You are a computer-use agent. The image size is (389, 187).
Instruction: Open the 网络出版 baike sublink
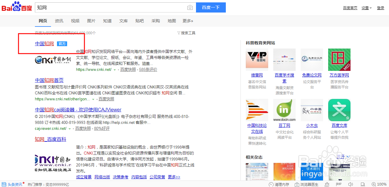pos(102,177)
